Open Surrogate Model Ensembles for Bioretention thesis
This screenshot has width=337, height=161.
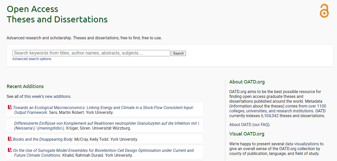coord(104,153)
